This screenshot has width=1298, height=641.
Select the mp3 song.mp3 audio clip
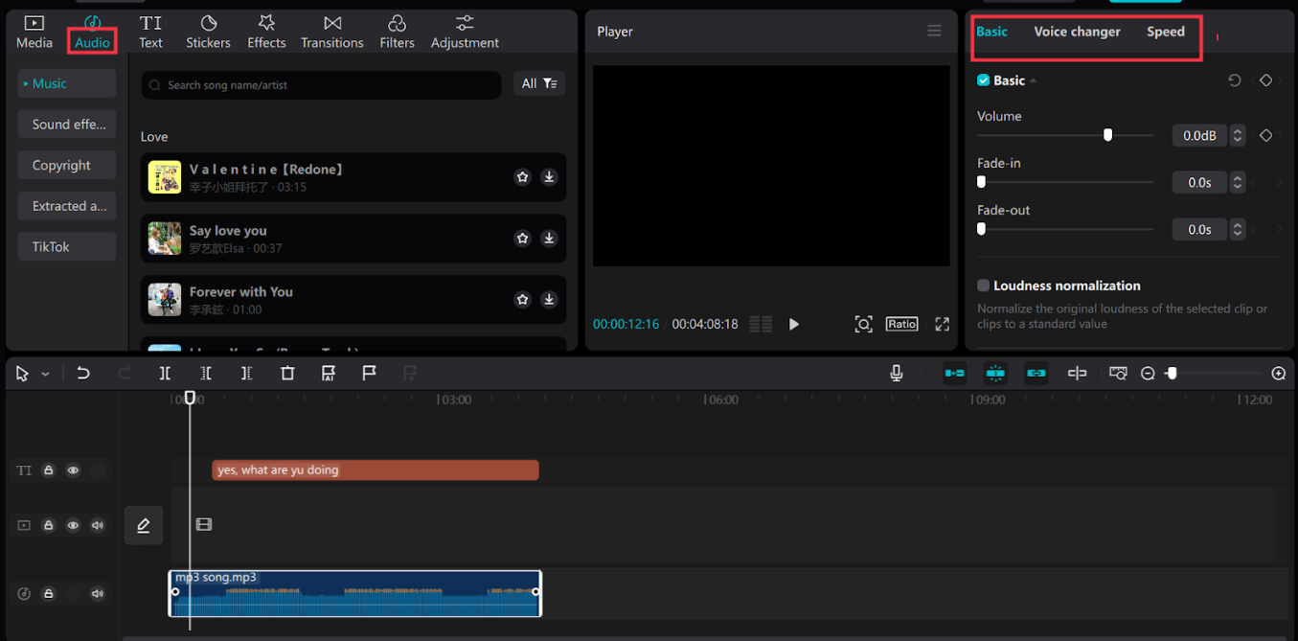(x=354, y=593)
